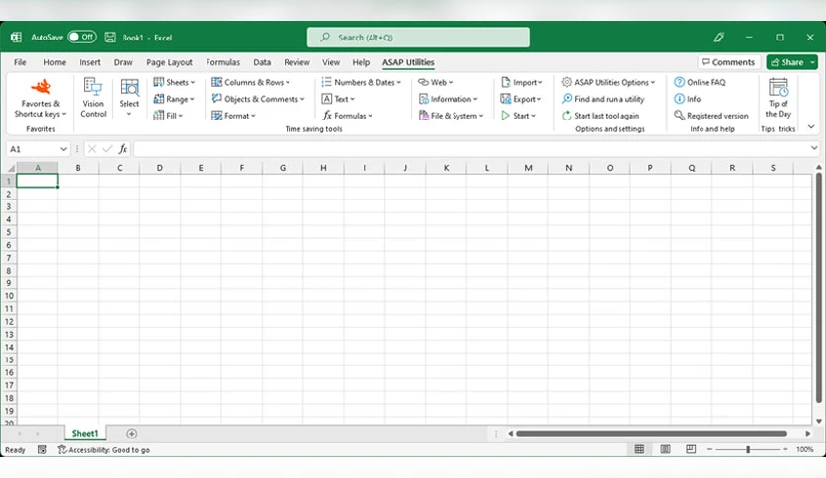Switch to Page Break Preview
This screenshot has height=478, width=826.
coord(691,449)
